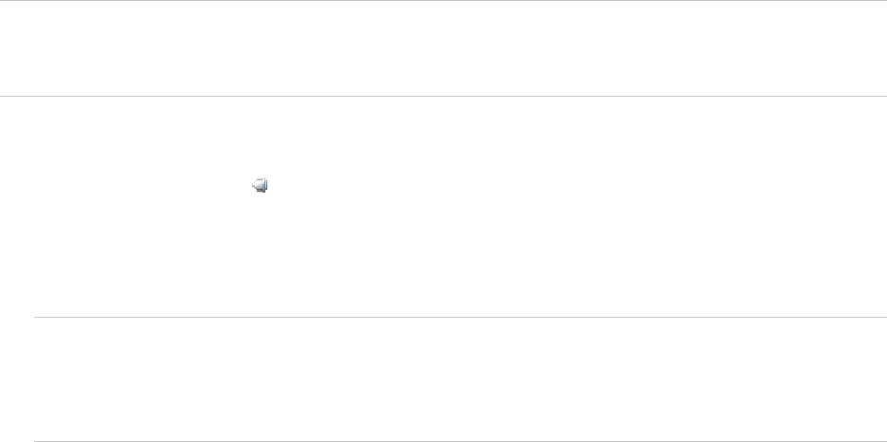887x442 pixels.
Task: Toggle sound using the speaker icon
Action: click(x=261, y=187)
